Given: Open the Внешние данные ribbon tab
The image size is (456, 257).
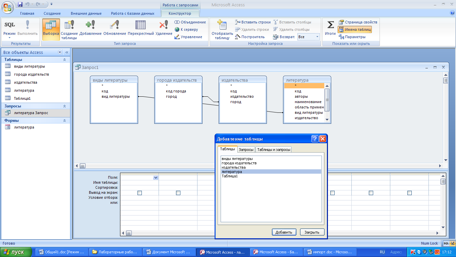Looking at the screenshot, I should [x=86, y=13].
